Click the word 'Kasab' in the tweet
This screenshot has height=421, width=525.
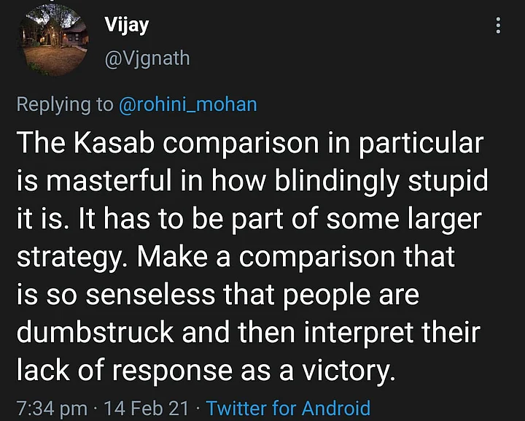pyautogui.click(x=114, y=143)
